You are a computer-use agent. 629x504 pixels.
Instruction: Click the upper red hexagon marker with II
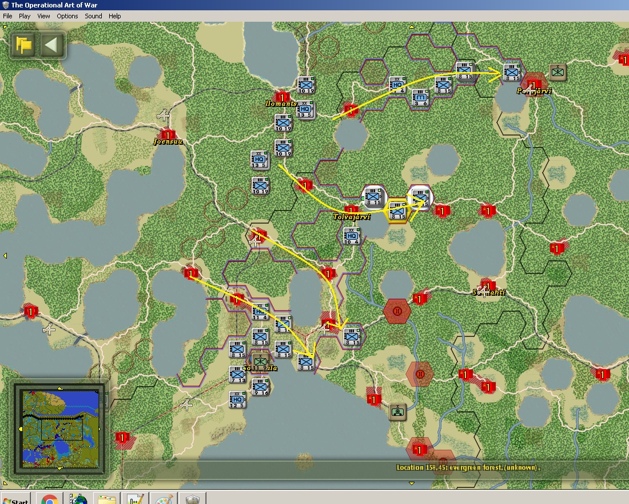(397, 311)
